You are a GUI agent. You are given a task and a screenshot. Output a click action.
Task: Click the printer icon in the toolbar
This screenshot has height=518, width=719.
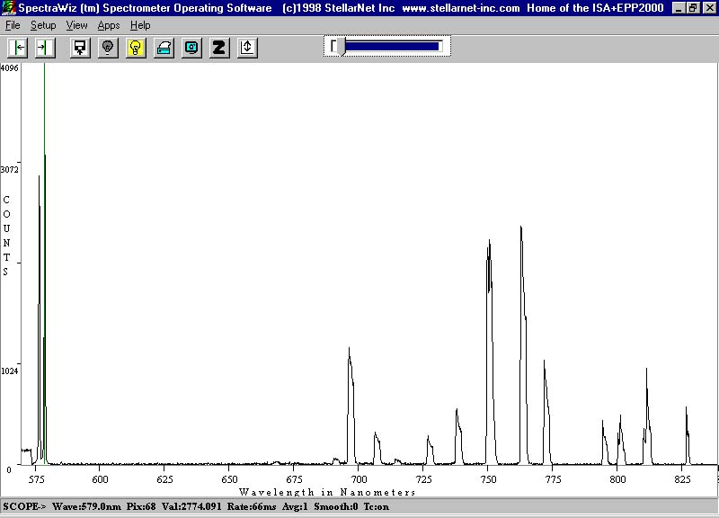click(x=164, y=48)
